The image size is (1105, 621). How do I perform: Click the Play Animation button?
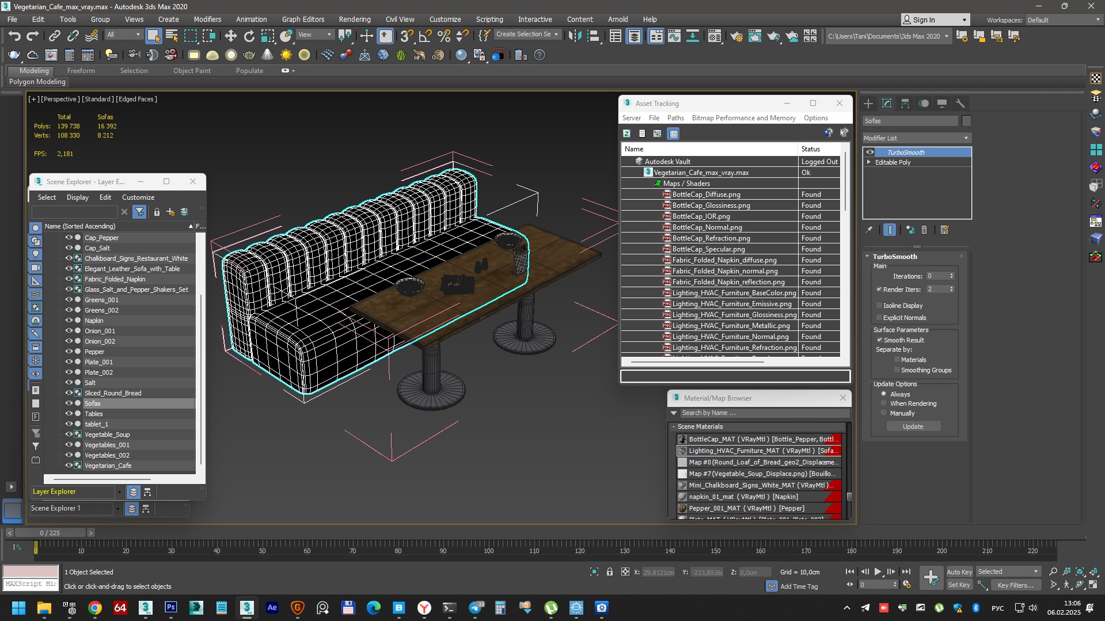point(878,572)
